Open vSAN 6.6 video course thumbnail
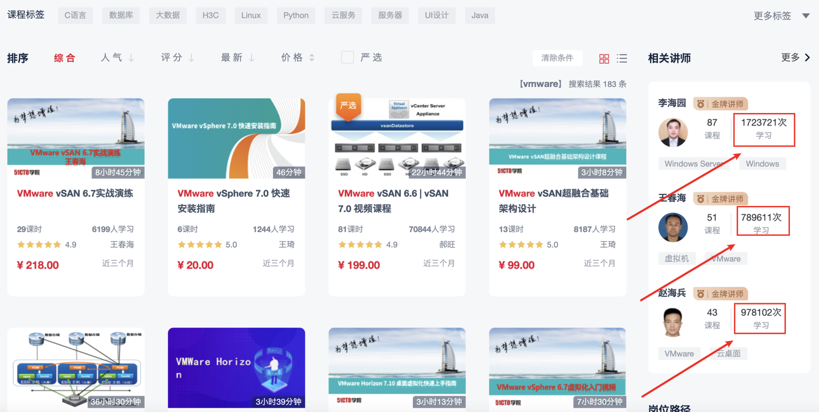The width and height of the screenshot is (819, 412). (397, 139)
